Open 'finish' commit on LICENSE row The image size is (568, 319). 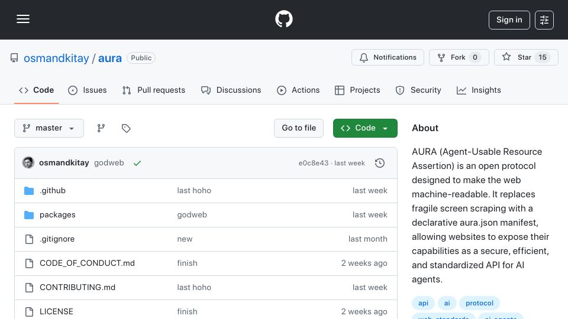187,312
